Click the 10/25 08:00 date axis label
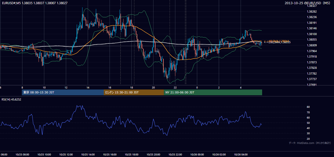This screenshot has height=157, width=334. pyautogui.click(x=22, y=155)
